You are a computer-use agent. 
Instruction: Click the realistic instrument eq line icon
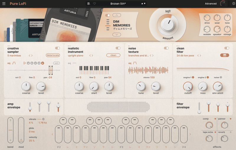(x=74, y=63)
